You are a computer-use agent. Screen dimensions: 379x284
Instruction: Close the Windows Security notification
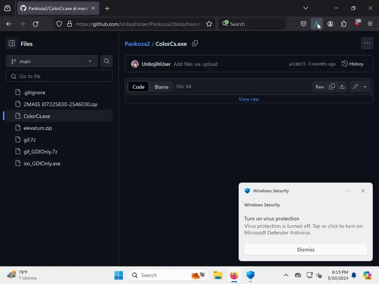[x=363, y=191]
